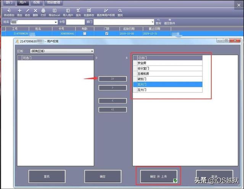Open the 区域 (所有区域) dropdown
The image size is (244, 189).
tap(62, 51)
